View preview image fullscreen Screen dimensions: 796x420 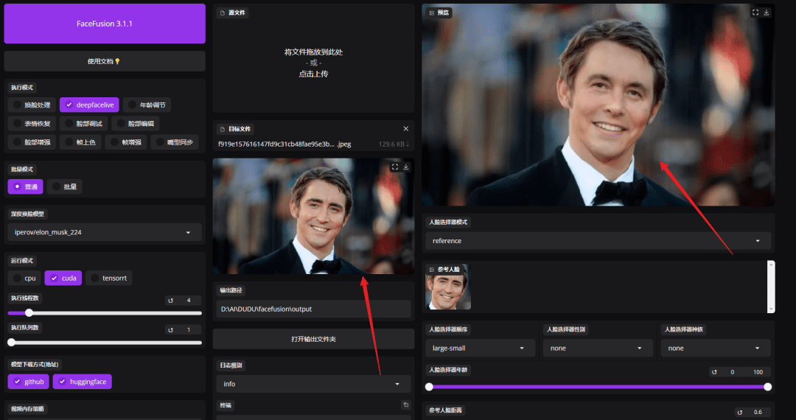click(x=755, y=13)
